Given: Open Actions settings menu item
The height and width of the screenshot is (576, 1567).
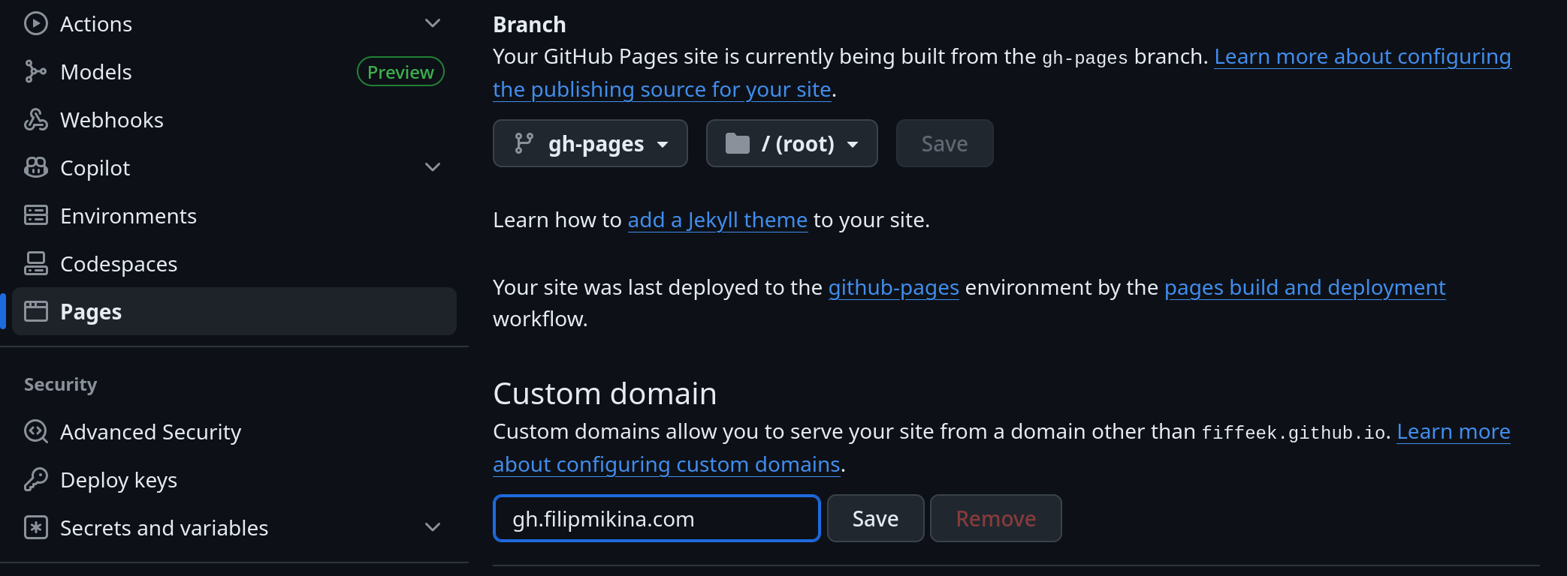Looking at the screenshot, I should click(234, 24).
